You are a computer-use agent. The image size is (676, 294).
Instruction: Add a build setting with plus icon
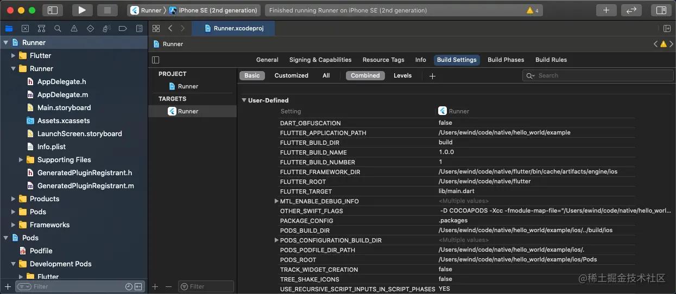(x=432, y=76)
